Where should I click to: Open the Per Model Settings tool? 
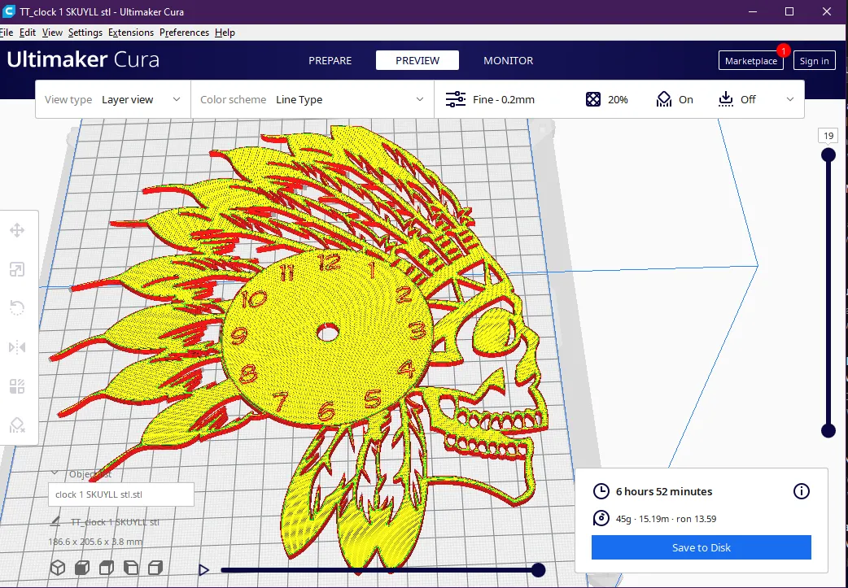(17, 386)
